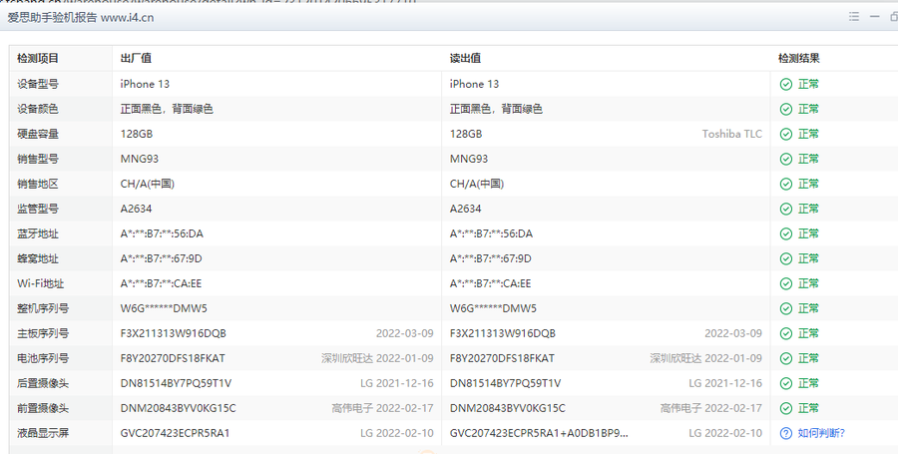Select the 主板序列号 row label
This screenshot has width=898, height=454.
click(x=43, y=333)
